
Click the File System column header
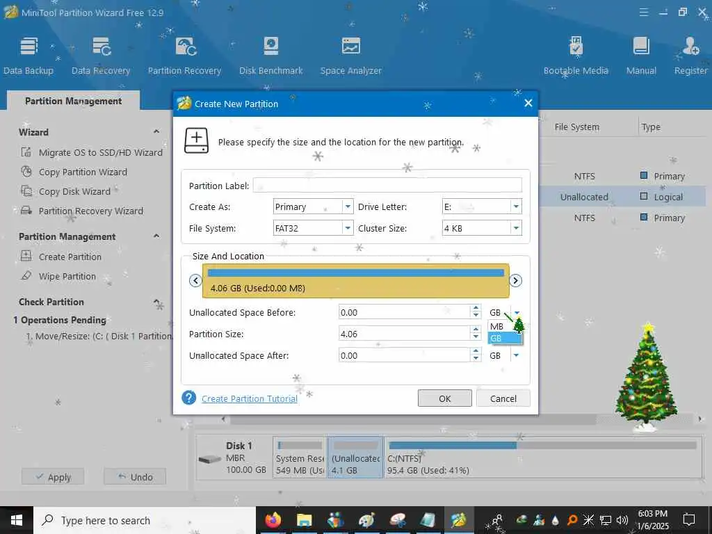(576, 127)
